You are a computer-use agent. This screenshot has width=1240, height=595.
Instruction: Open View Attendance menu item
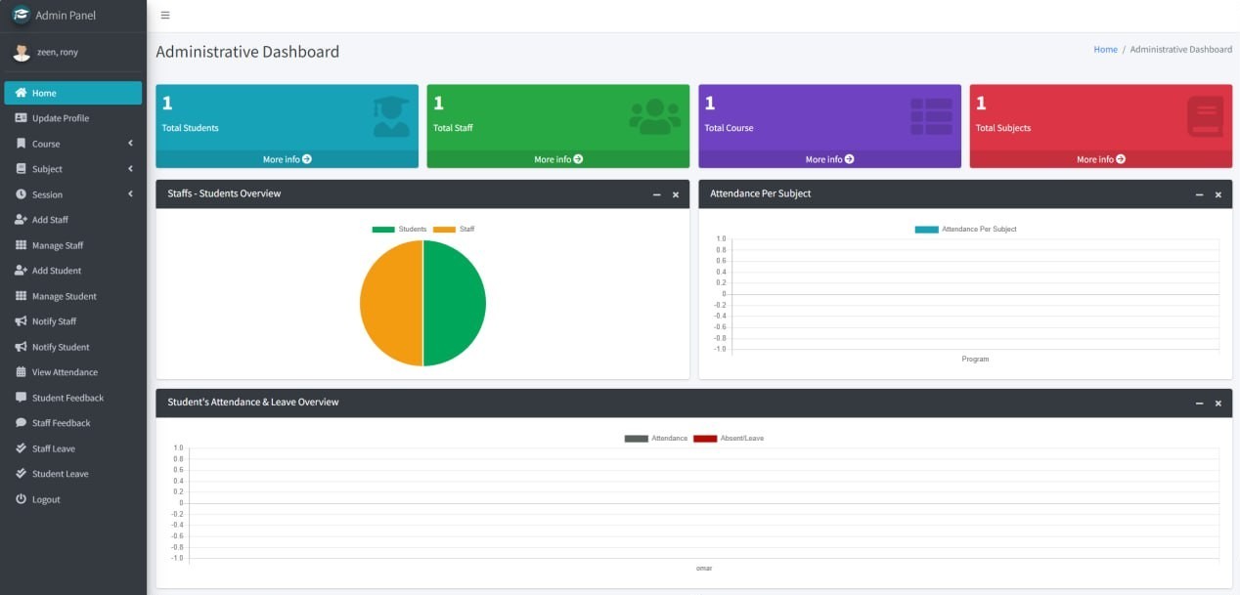pos(73,372)
